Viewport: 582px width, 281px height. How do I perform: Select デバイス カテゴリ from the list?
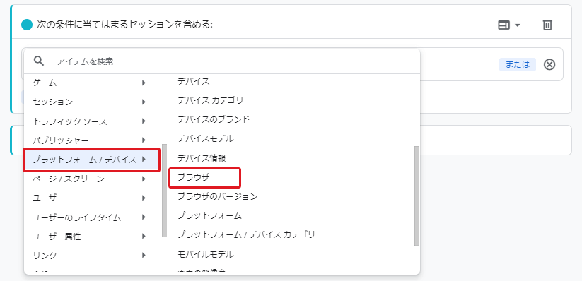point(211,100)
